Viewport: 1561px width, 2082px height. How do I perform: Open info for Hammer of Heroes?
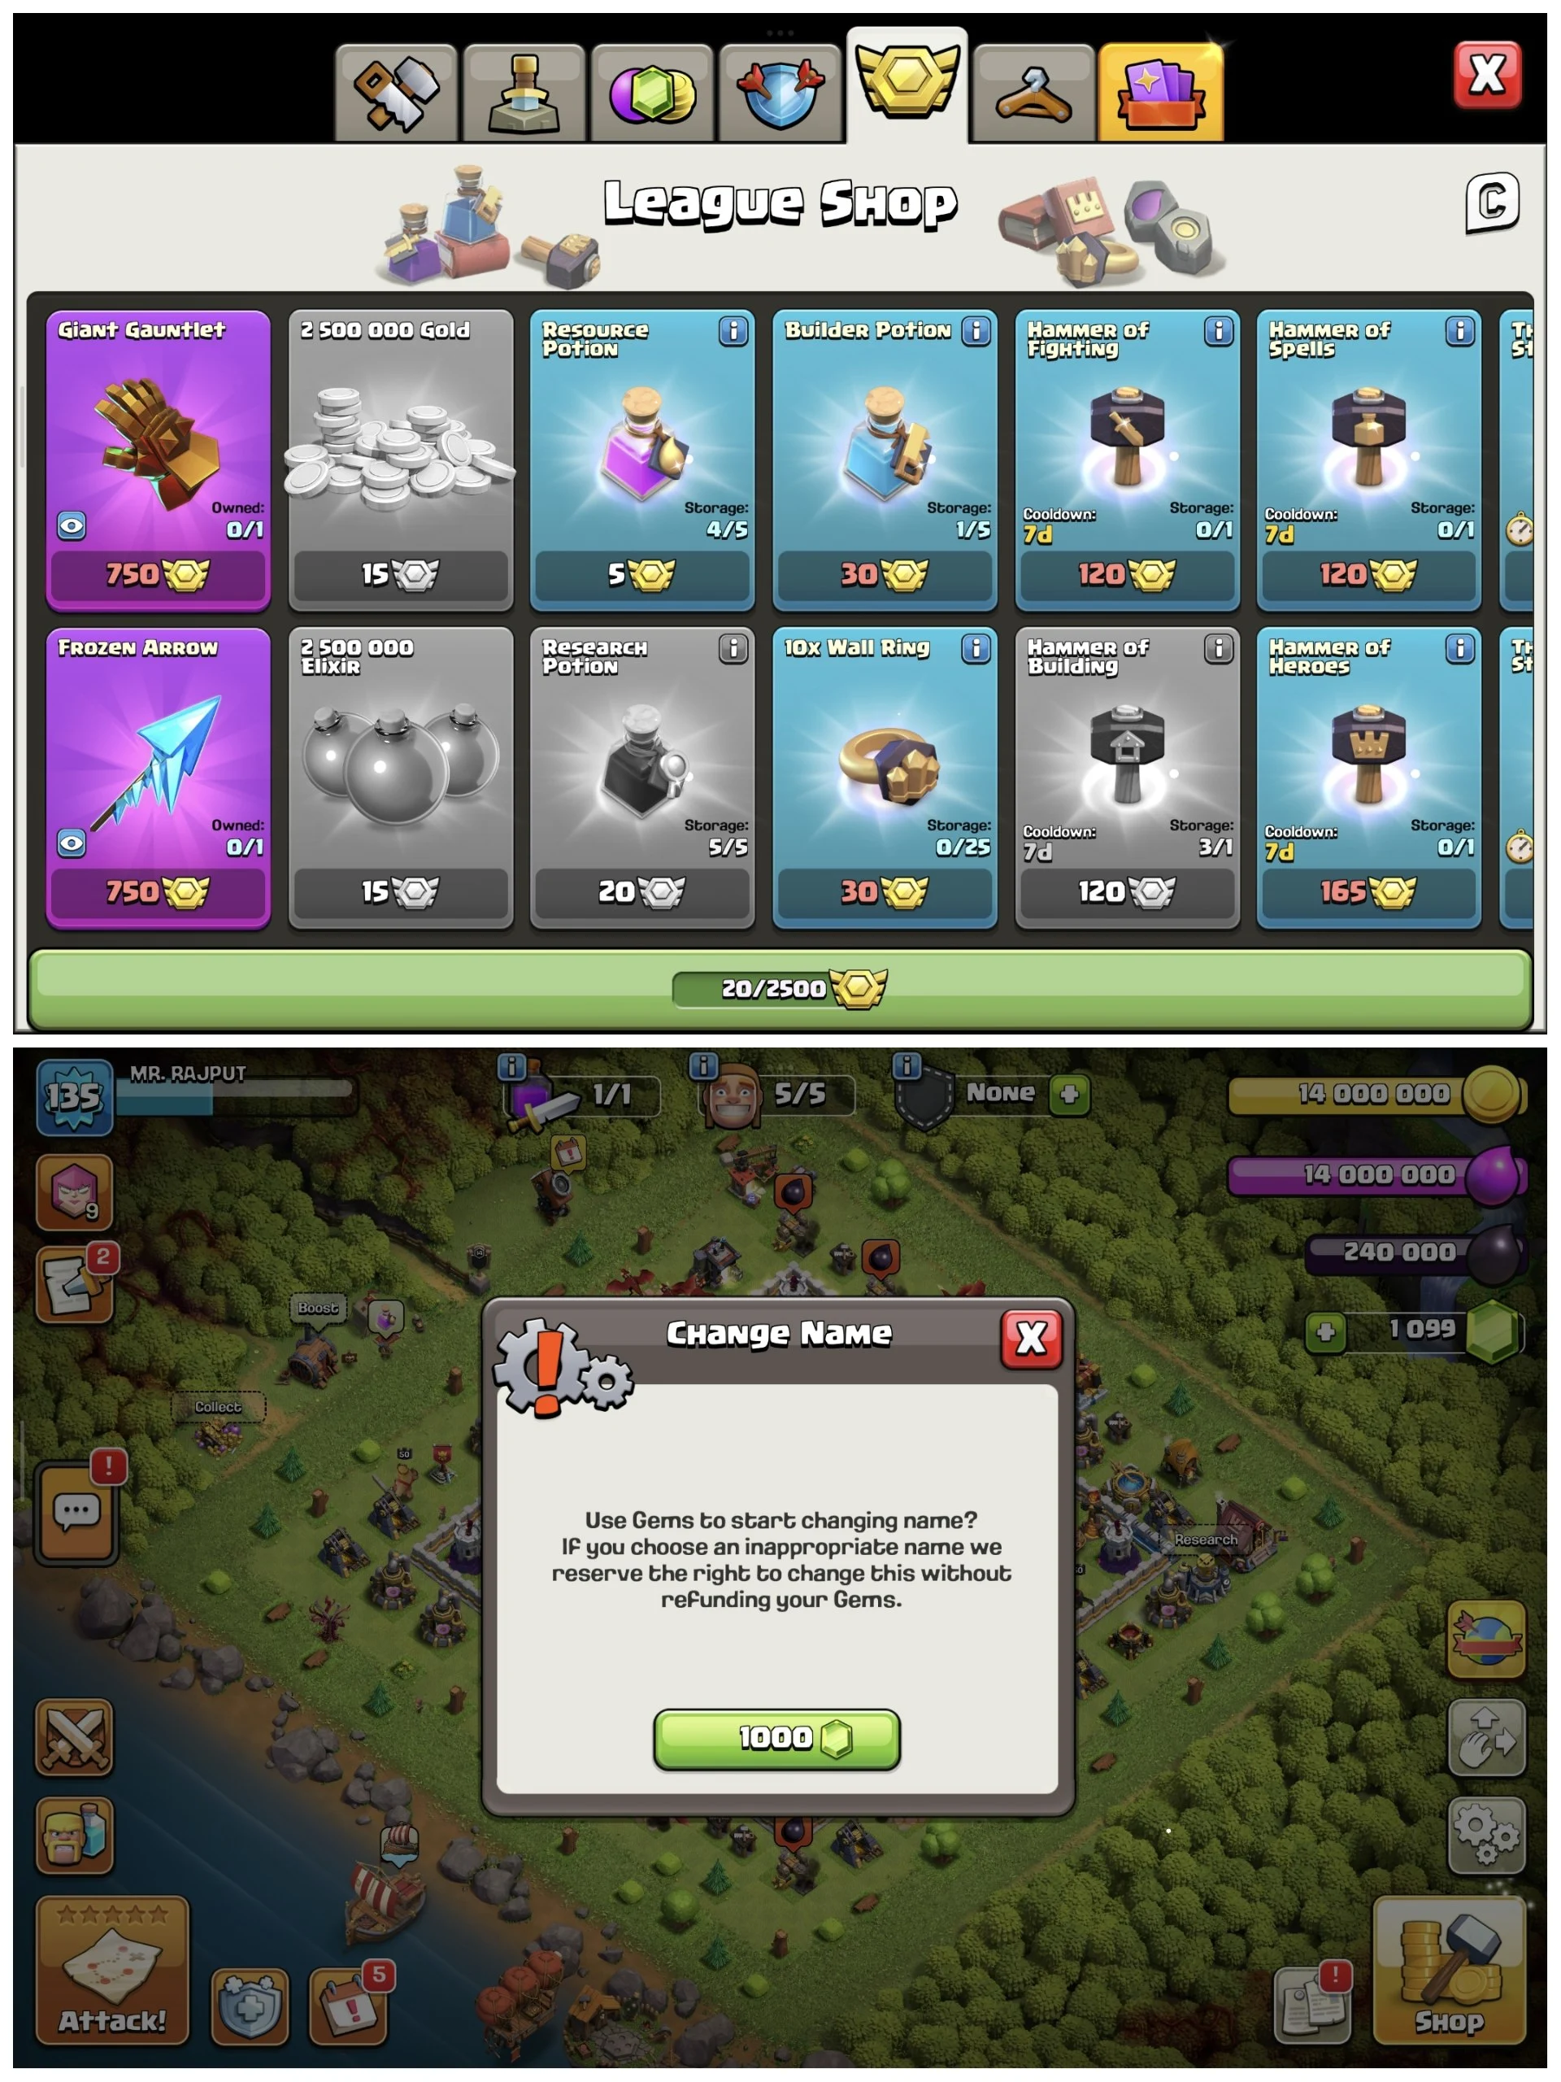coord(1459,648)
